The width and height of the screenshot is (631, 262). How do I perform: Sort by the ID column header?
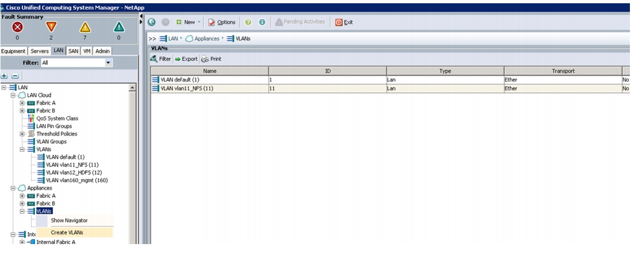328,71
